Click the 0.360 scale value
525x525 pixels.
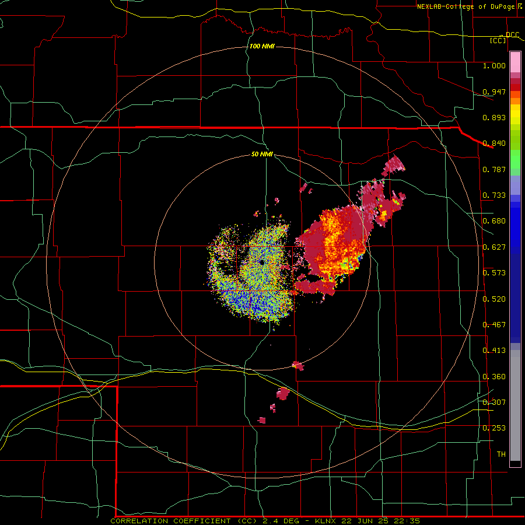pyautogui.click(x=494, y=377)
